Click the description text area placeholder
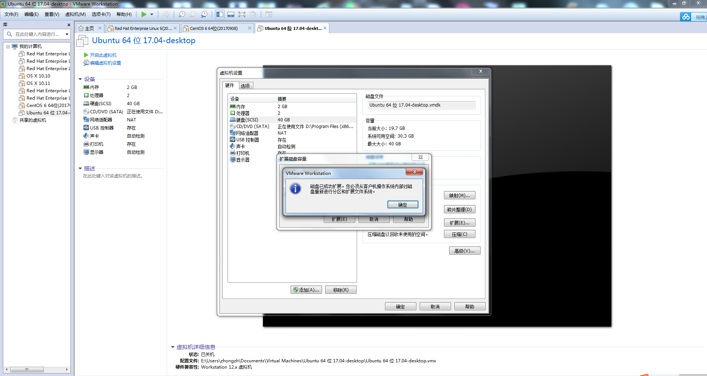This screenshot has width=707, height=376. click(x=113, y=176)
